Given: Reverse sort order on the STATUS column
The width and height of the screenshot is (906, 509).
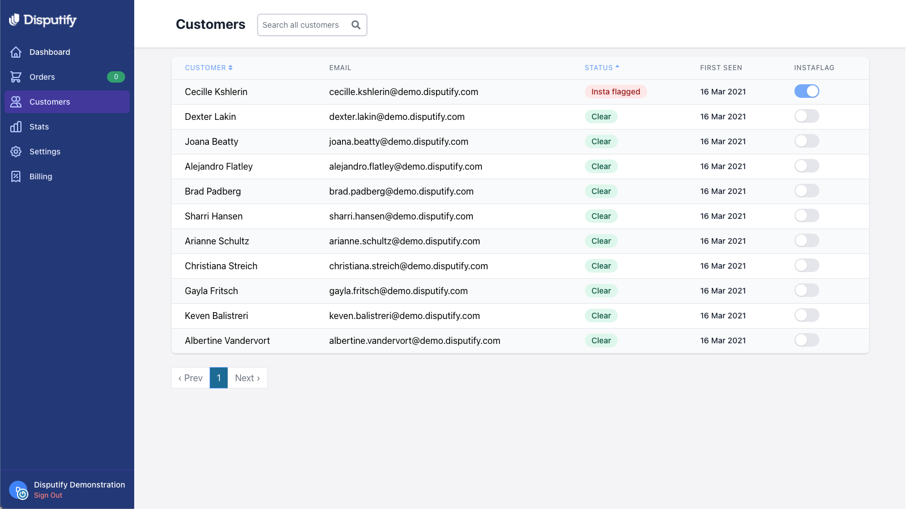Looking at the screenshot, I should (x=601, y=67).
